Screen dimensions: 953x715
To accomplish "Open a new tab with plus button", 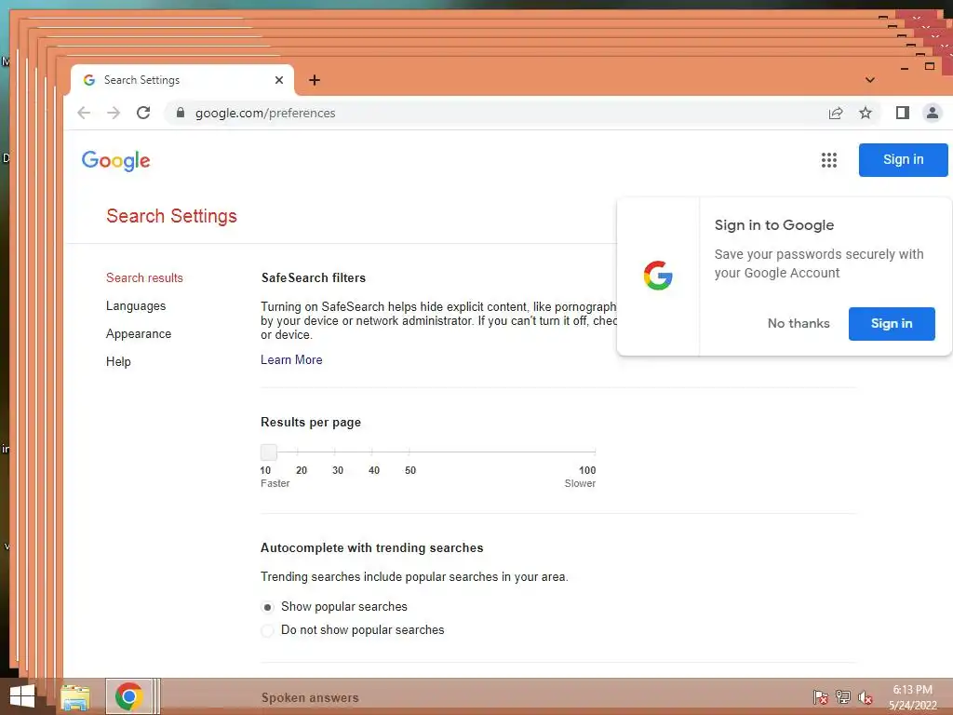I will [x=315, y=80].
